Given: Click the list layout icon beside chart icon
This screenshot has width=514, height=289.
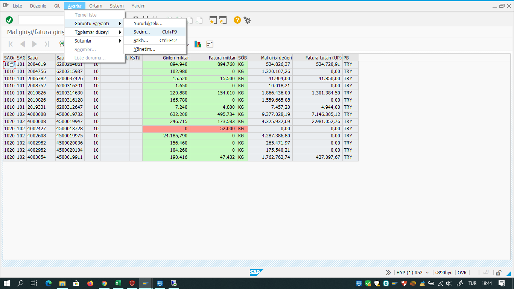Looking at the screenshot, I should 210,44.
